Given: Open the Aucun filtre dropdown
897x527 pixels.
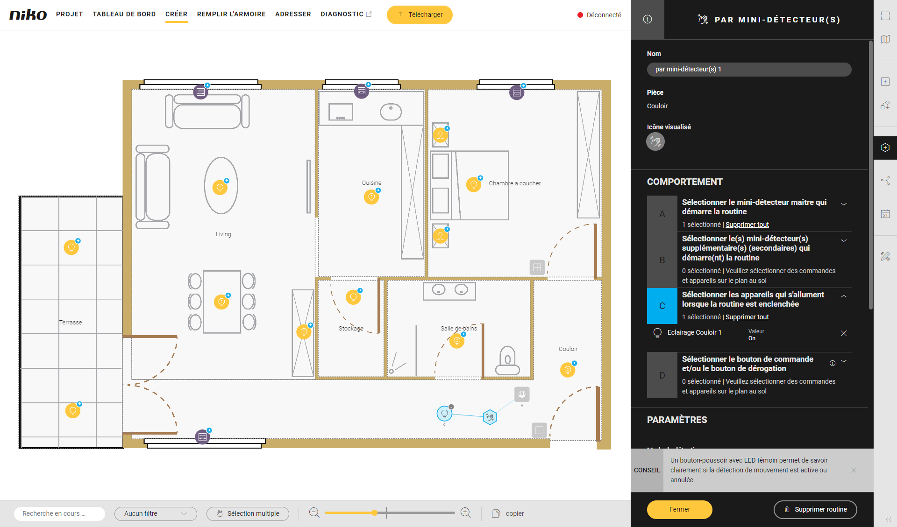Looking at the screenshot, I should (x=156, y=513).
